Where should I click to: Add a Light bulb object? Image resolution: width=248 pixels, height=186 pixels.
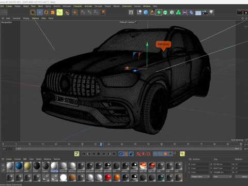coord(211,12)
